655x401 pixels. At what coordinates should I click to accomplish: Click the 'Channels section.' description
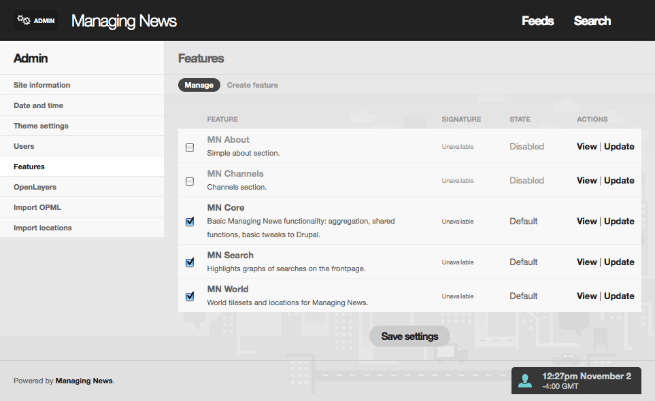237,188
